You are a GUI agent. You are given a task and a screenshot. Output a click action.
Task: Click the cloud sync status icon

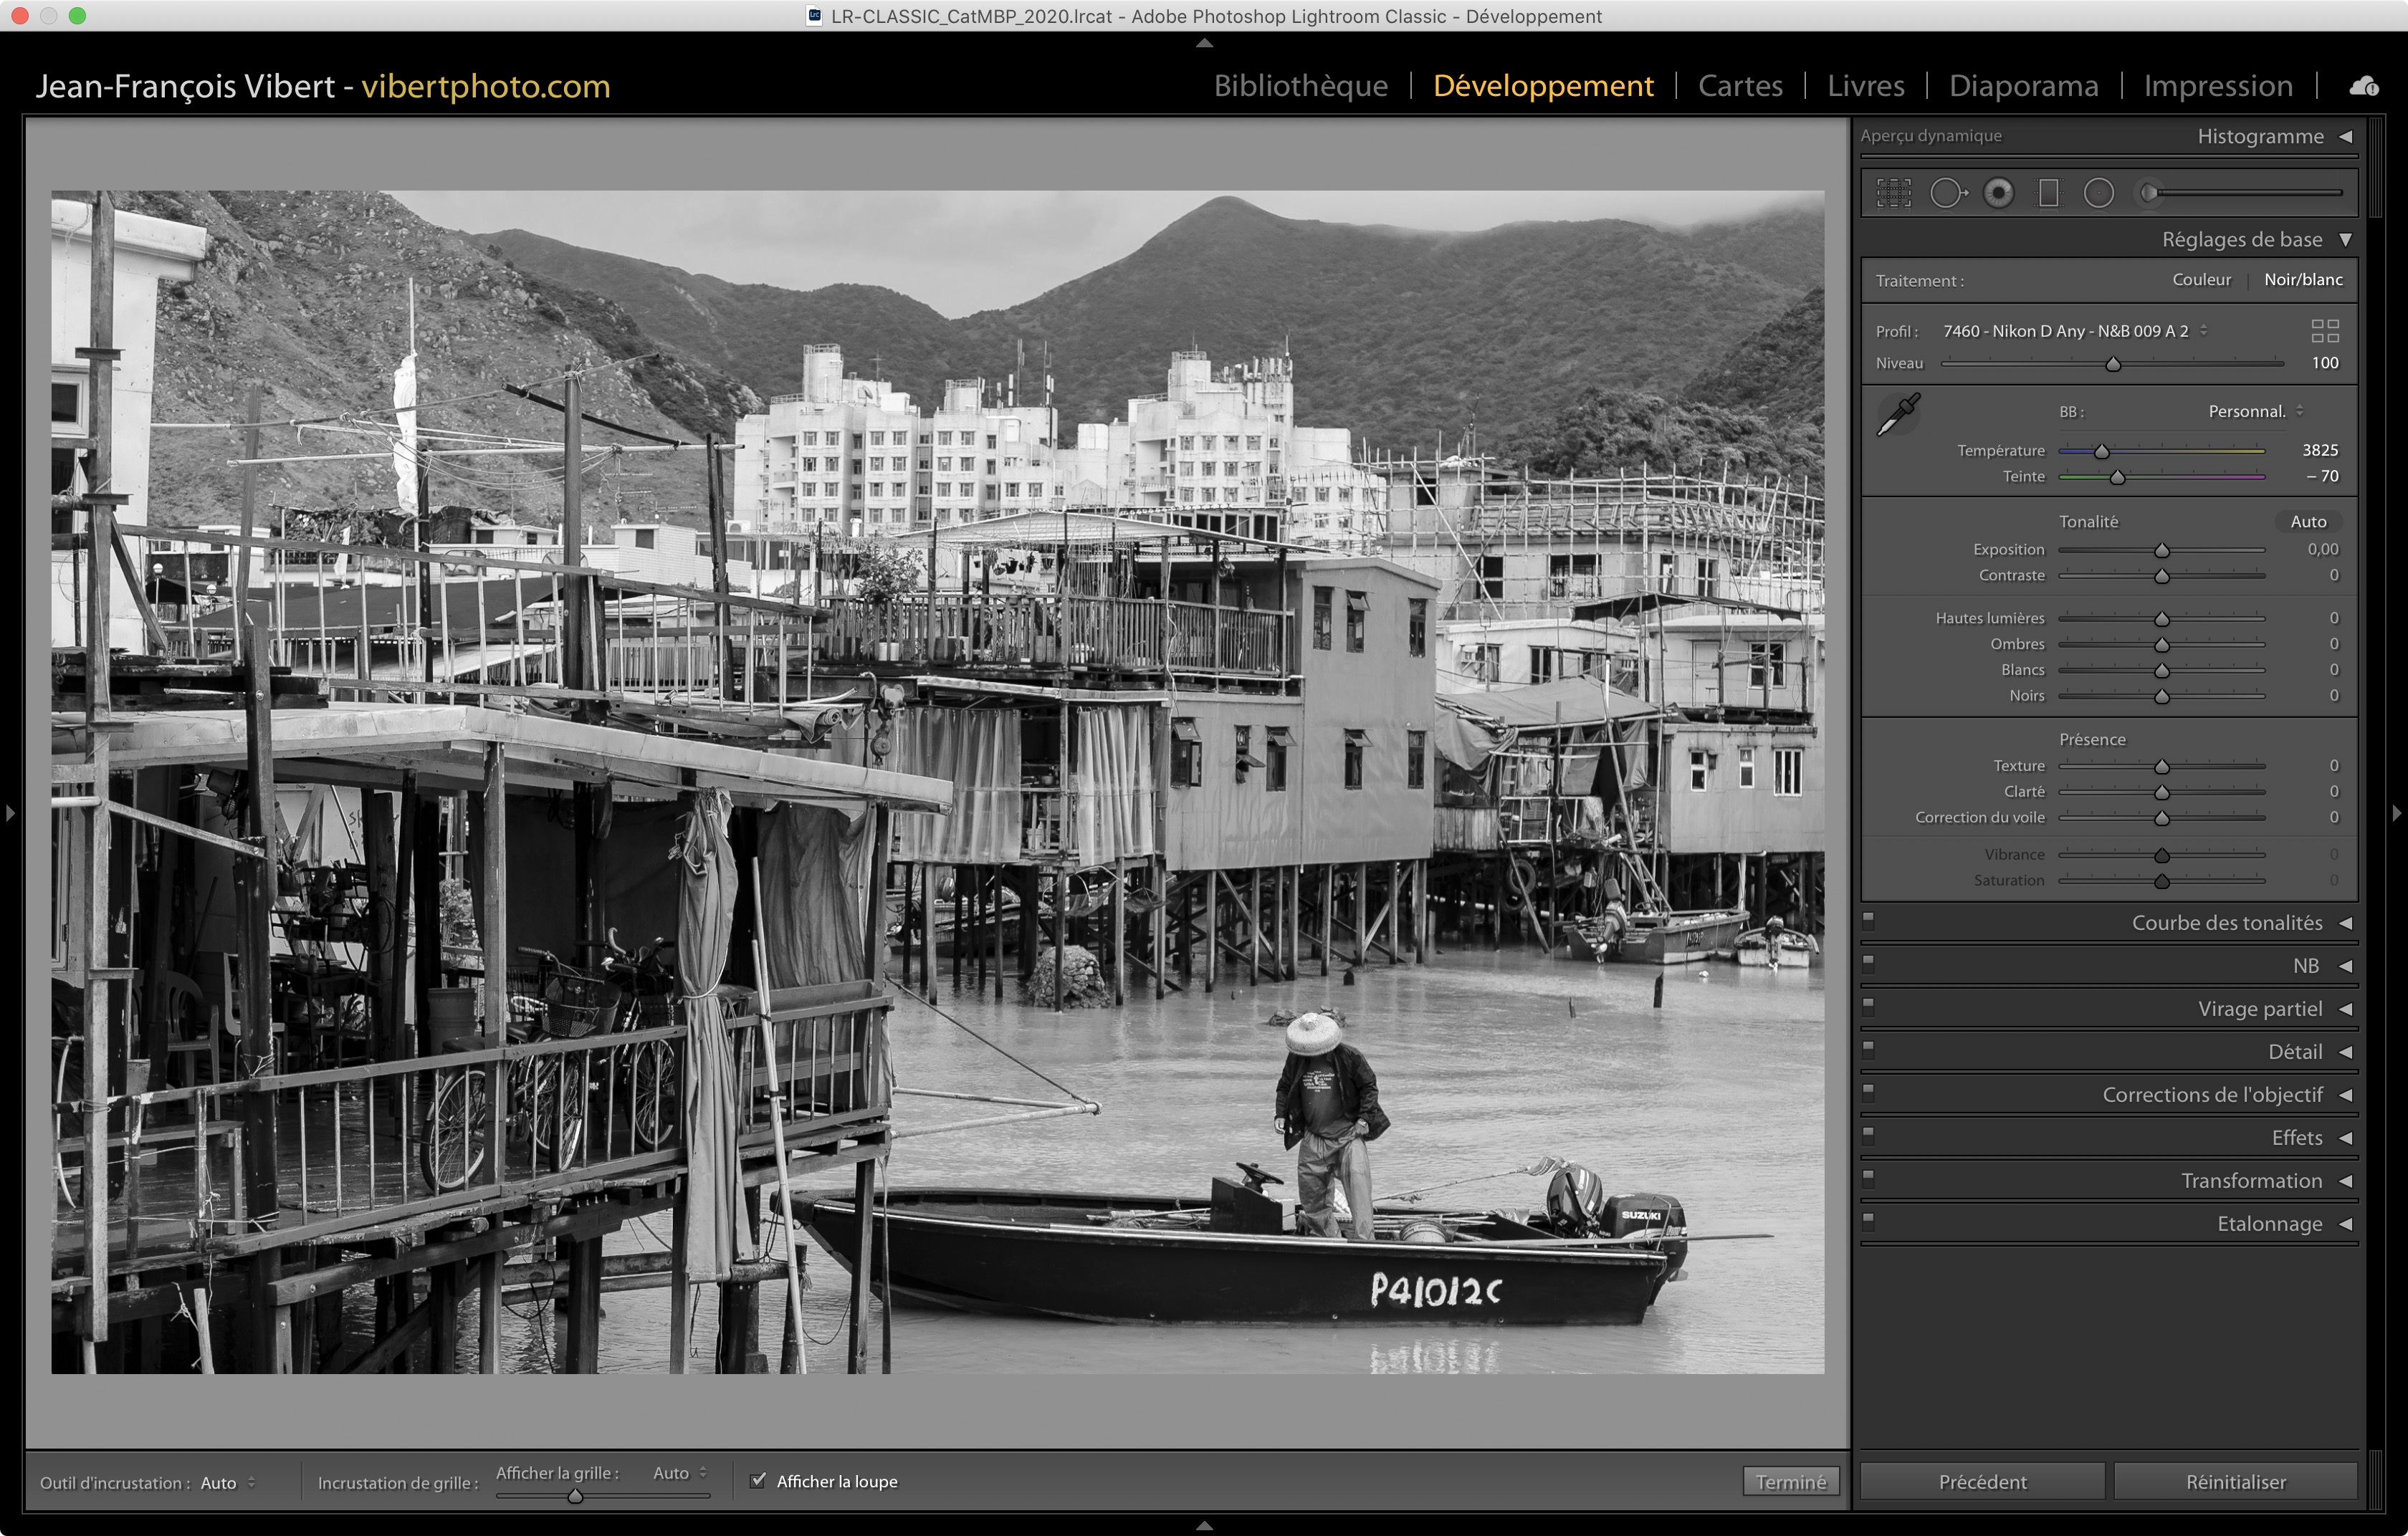[x=2364, y=86]
